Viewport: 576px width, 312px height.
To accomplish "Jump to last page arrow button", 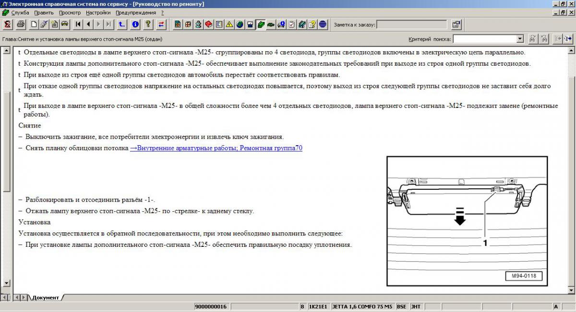I will (x=109, y=24).
